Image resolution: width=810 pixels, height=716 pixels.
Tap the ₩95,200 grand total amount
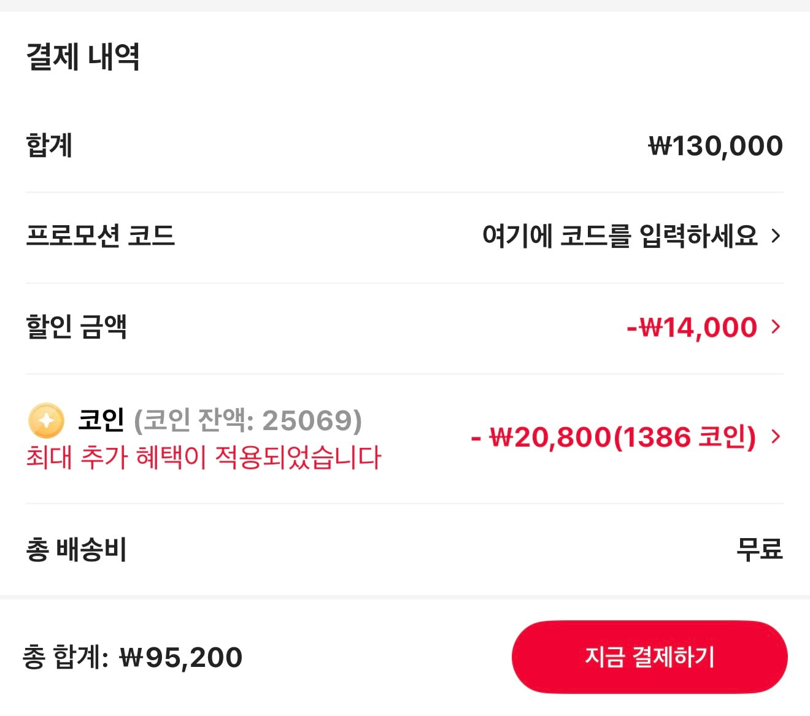pos(181,658)
